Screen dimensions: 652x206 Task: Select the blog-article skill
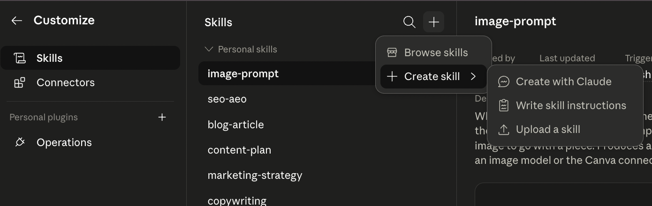point(235,125)
